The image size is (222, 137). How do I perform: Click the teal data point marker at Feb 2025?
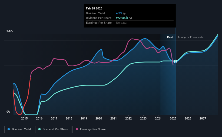[x=175, y=61]
